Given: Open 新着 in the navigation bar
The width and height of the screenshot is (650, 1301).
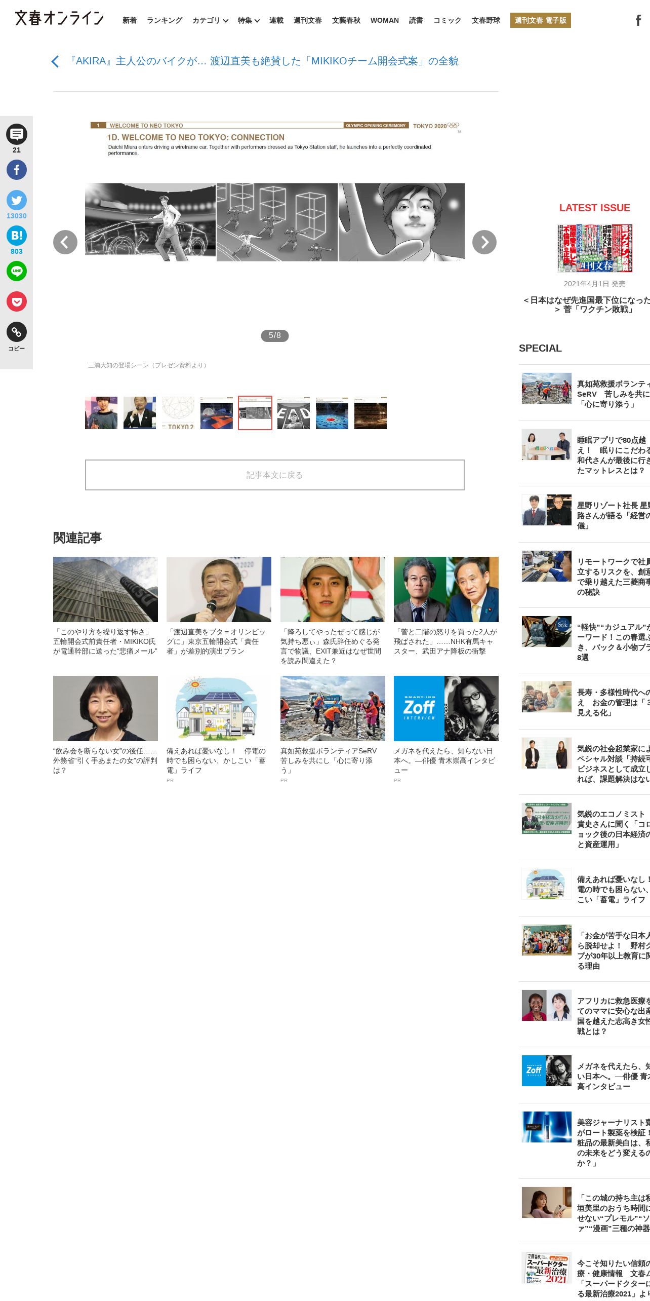Looking at the screenshot, I should (130, 20).
